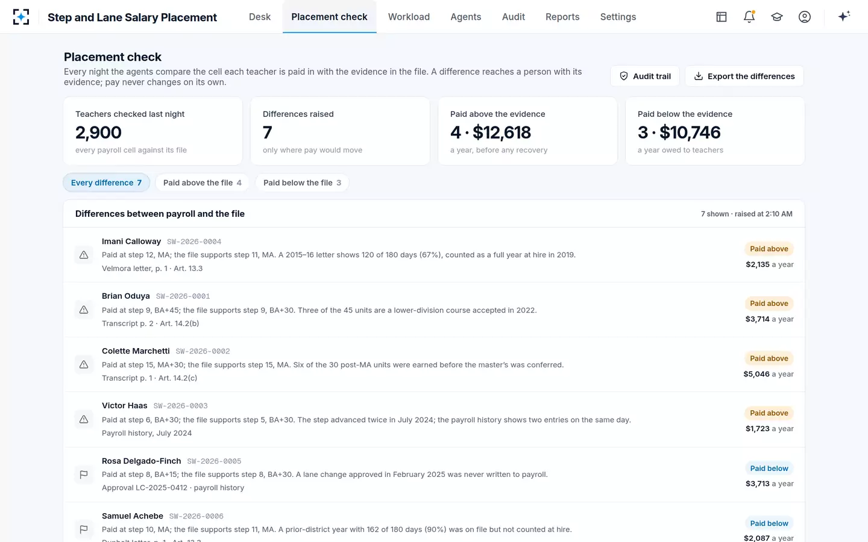The image size is (868, 542).
Task: Click warning icon for Imani Calloway
Action: (x=84, y=255)
